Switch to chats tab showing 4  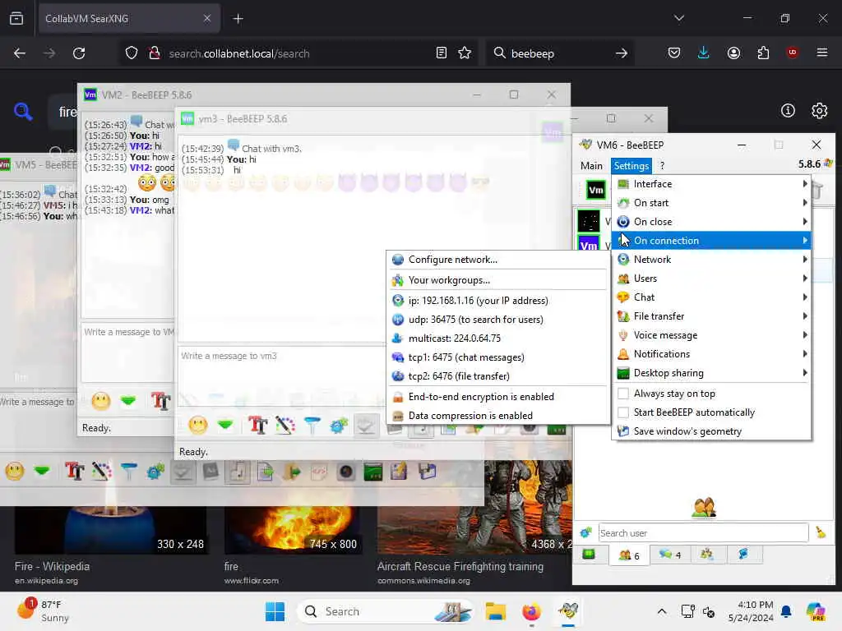pos(670,555)
